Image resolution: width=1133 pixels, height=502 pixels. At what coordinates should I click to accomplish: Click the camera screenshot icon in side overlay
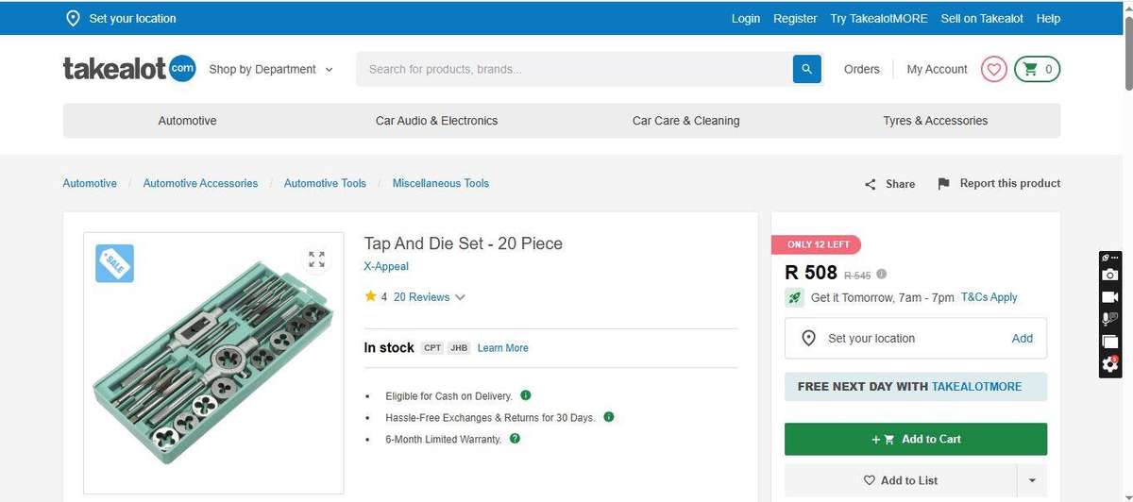[x=1110, y=275]
